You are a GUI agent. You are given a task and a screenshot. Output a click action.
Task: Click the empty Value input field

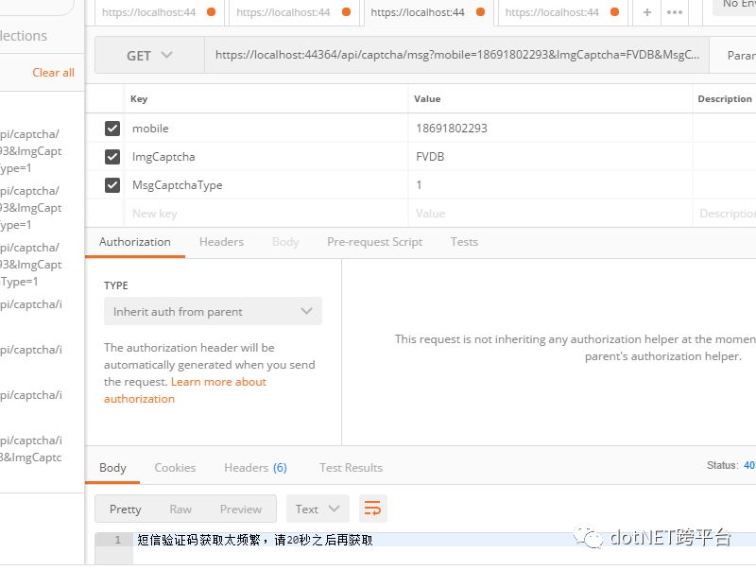click(x=550, y=213)
